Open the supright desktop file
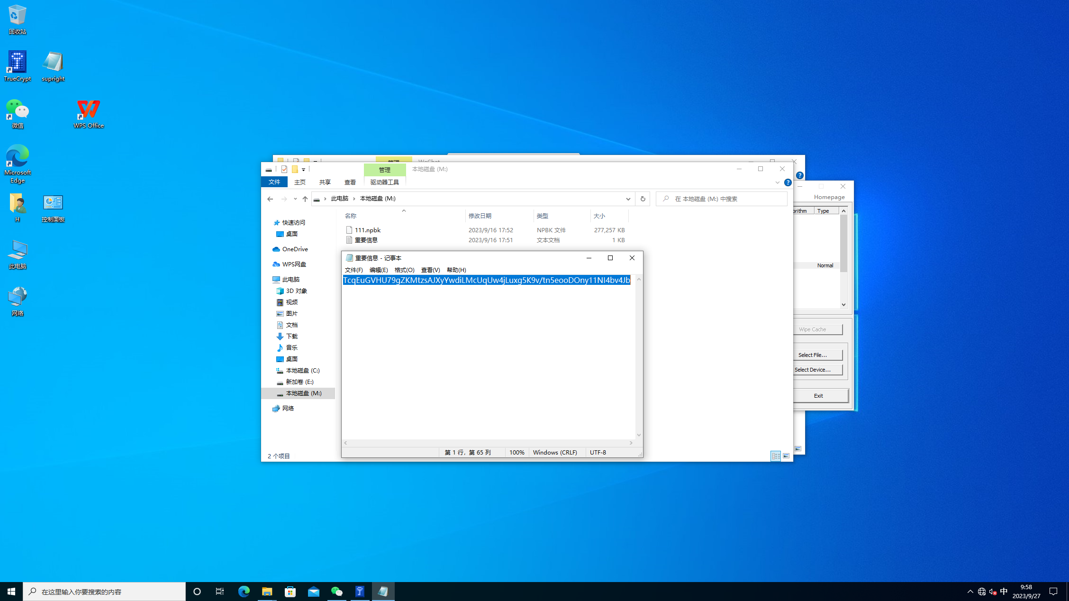The height and width of the screenshot is (601, 1069). 53,66
